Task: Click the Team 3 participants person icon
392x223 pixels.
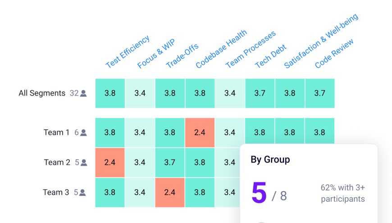Action: (x=83, y=193)
